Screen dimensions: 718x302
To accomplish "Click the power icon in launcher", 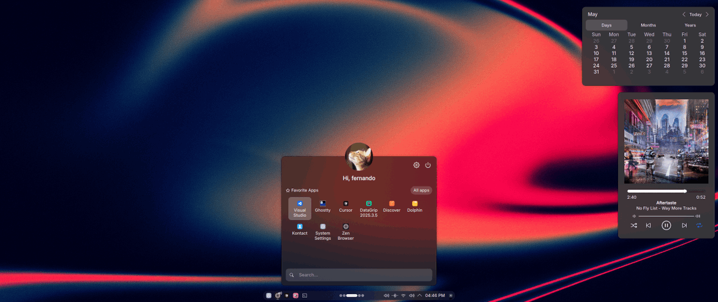I will point(428,165).
